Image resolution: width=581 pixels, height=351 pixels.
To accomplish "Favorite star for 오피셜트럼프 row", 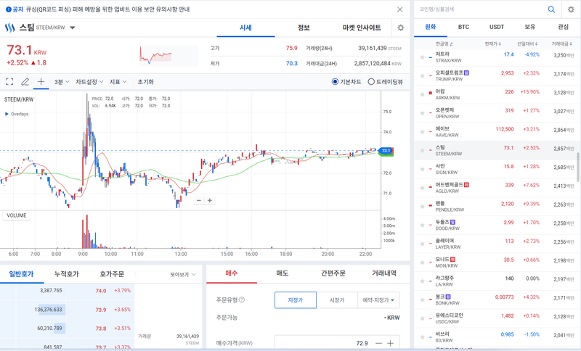I will click(x=422, y=76).
